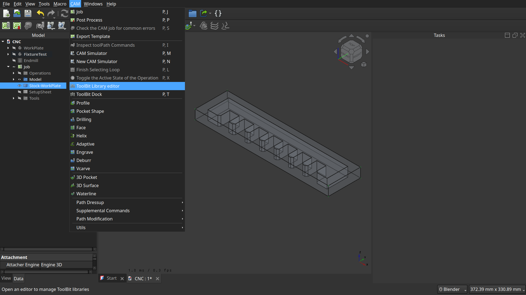The height and width of the screenshot is (295, 526).
Task: Choose Adaptive from the CAM menu
Action: click(x=127, y=144)
